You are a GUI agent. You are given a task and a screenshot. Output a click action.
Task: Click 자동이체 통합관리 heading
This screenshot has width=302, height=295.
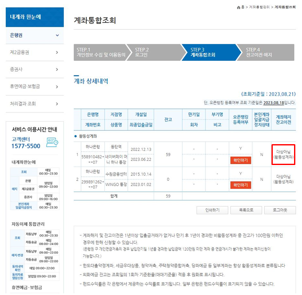28,224
